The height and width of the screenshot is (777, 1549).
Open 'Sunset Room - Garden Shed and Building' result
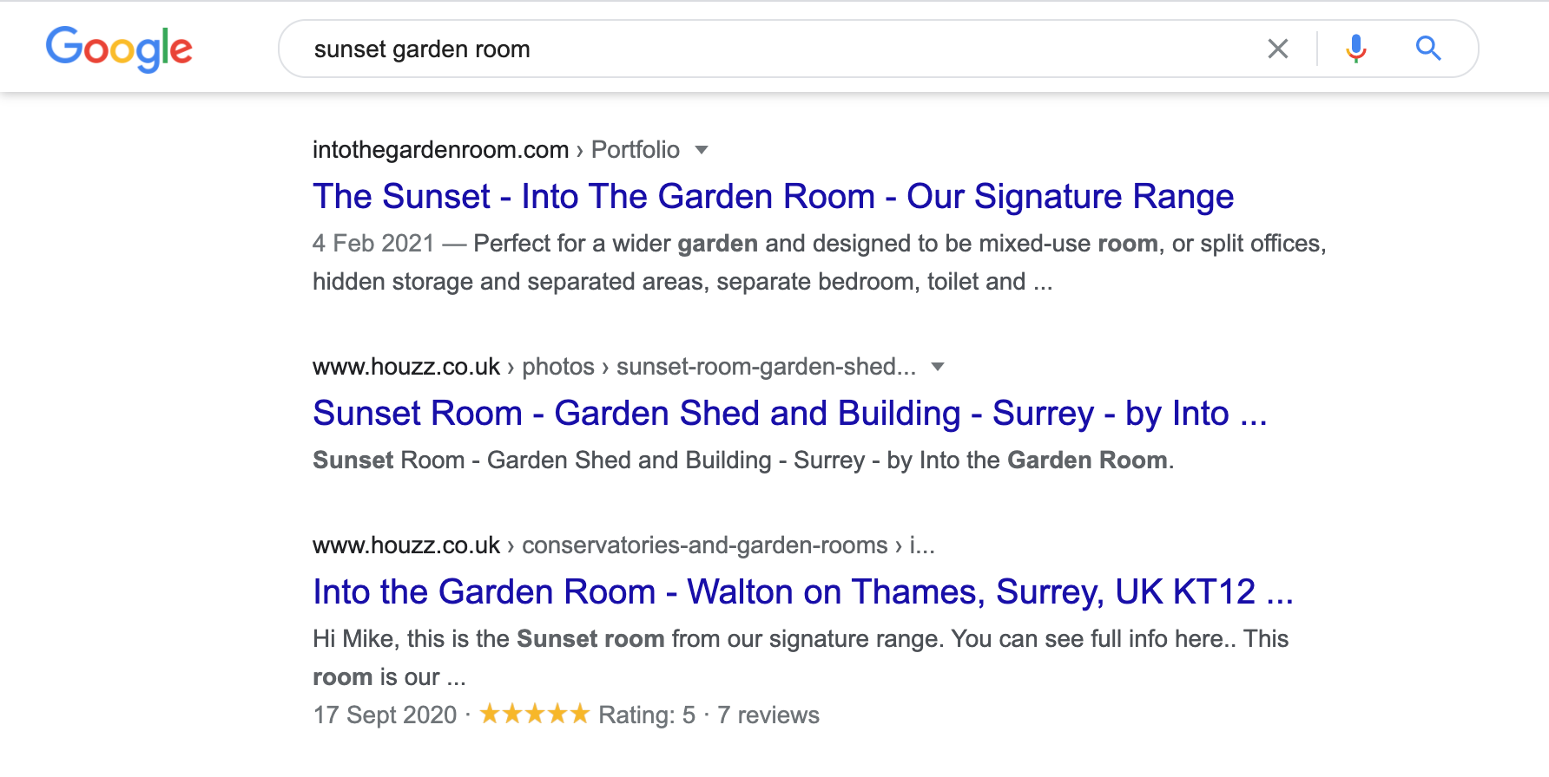(x=790, y=413)
